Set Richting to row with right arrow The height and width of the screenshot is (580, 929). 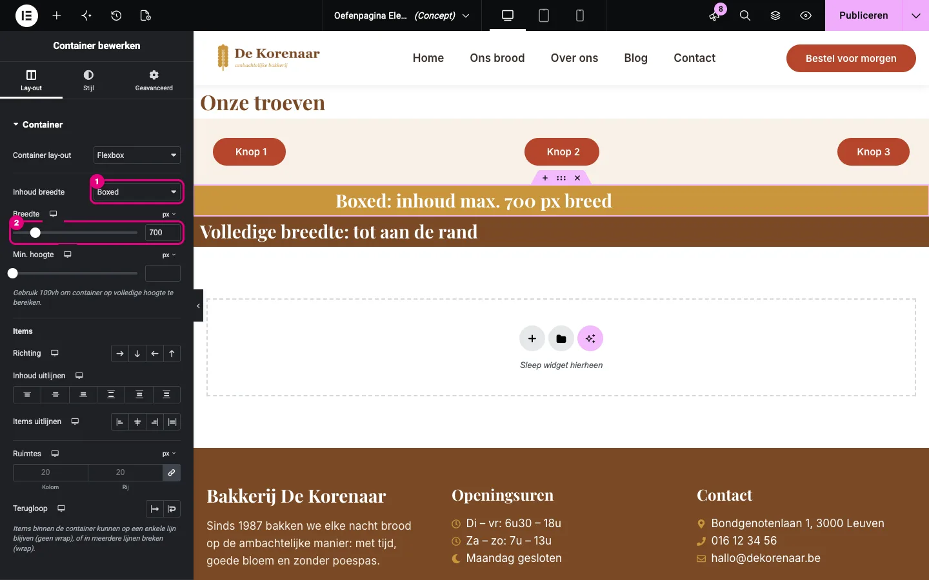[x=120, y=354]
